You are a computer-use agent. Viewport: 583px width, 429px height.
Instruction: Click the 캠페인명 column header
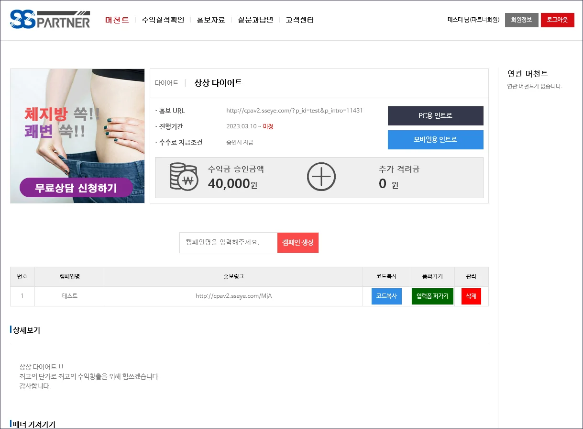point(70,277)
